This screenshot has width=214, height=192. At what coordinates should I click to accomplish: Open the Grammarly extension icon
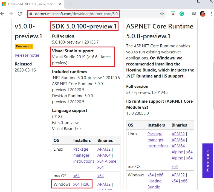(x=181, y=14)
